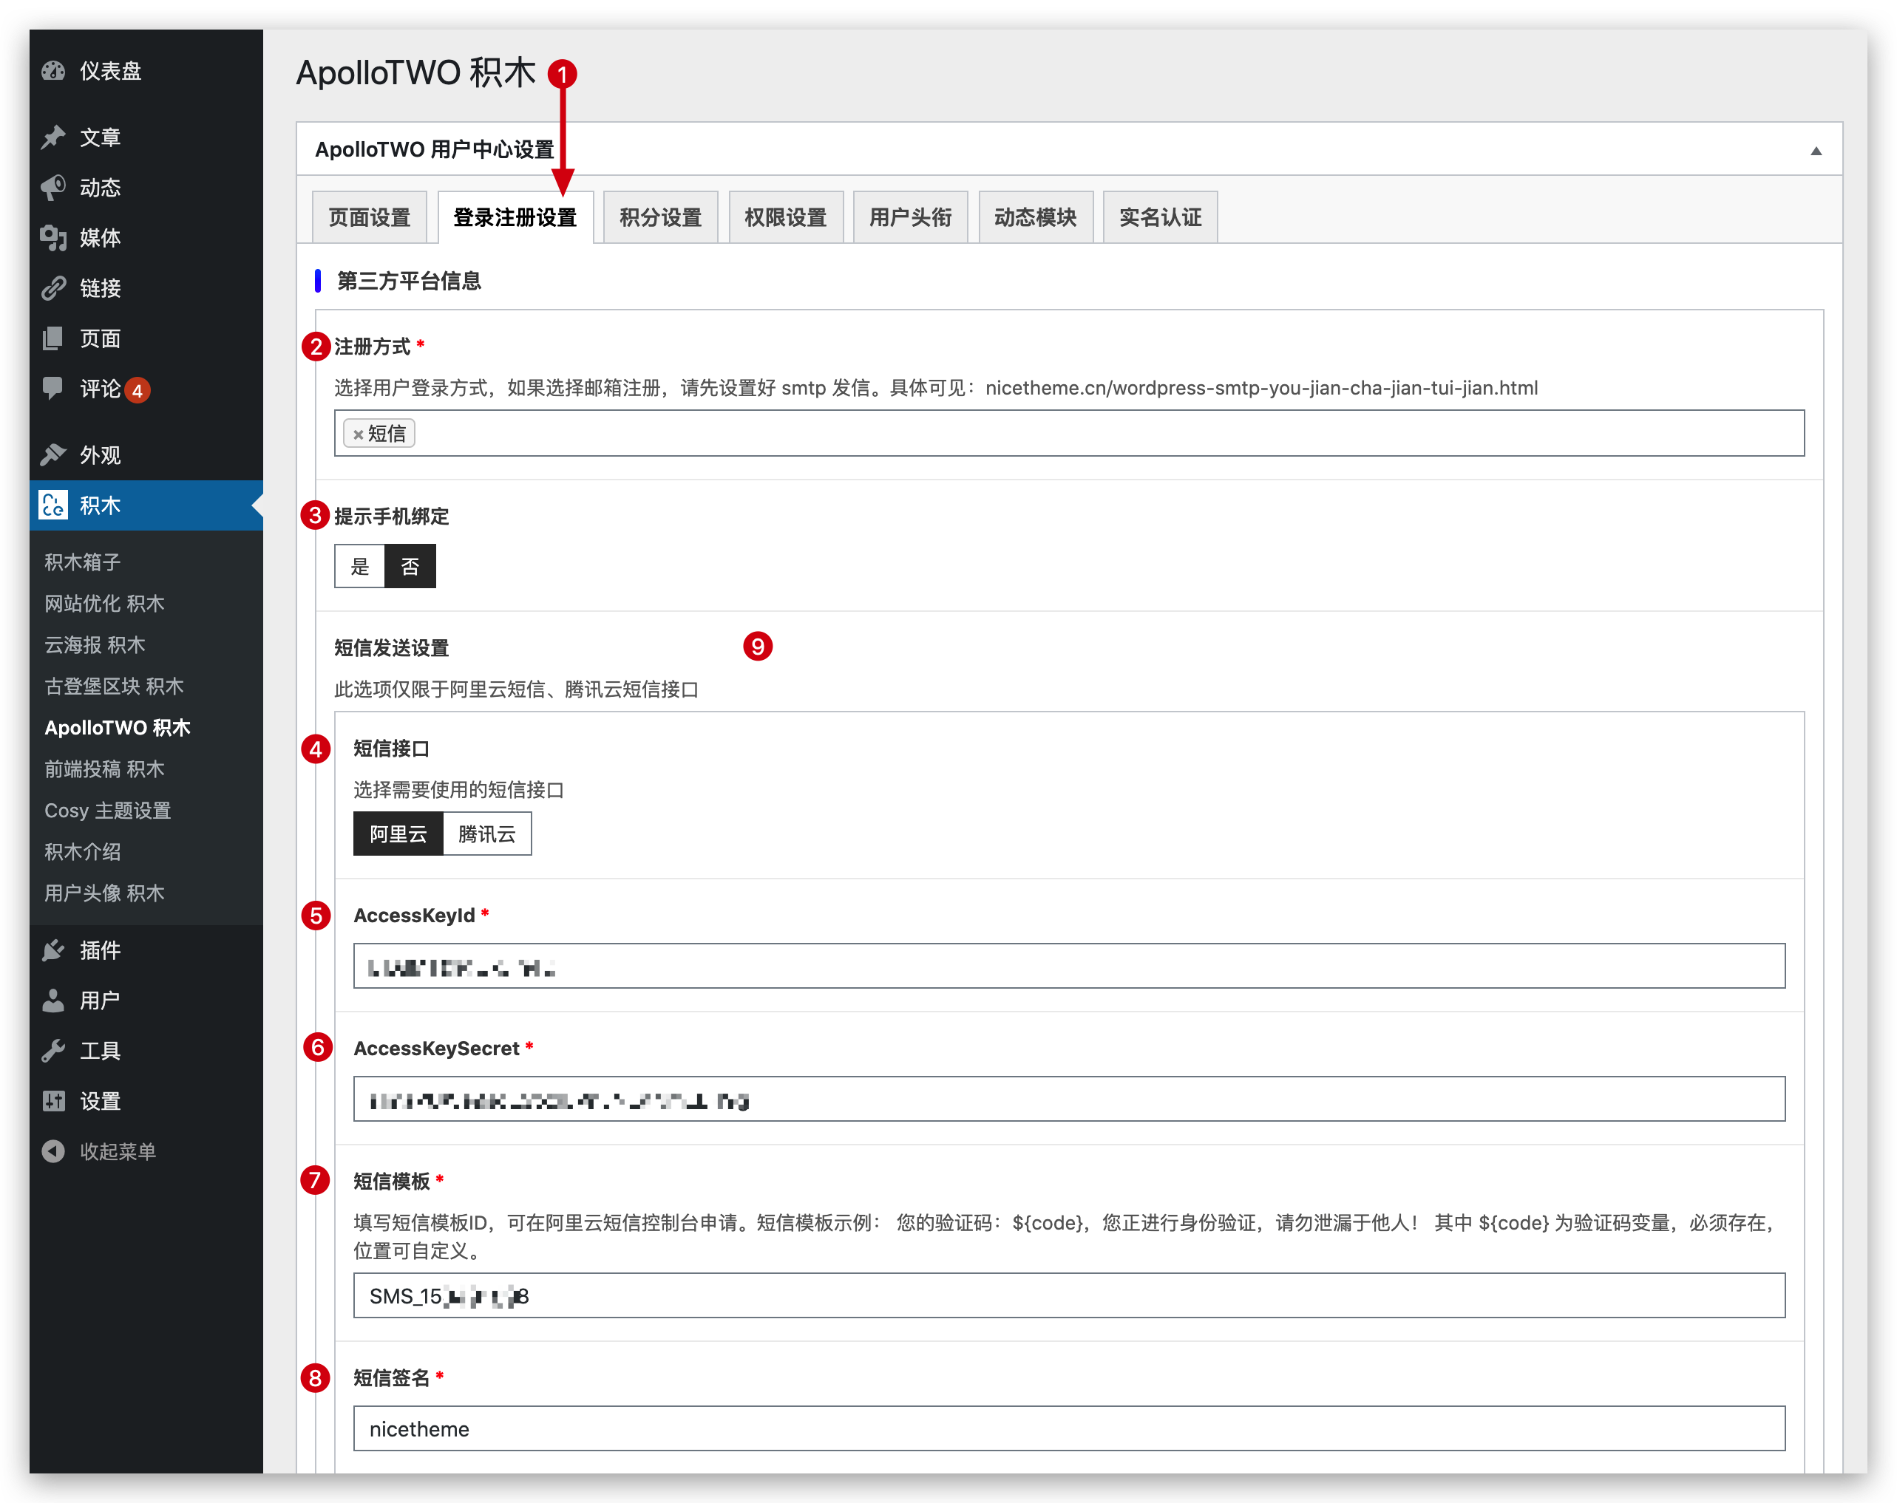The height and width of the screenshot is (1503, 1897).
Task: Click the media icon next to 媒体
Action: coord(54,237)
